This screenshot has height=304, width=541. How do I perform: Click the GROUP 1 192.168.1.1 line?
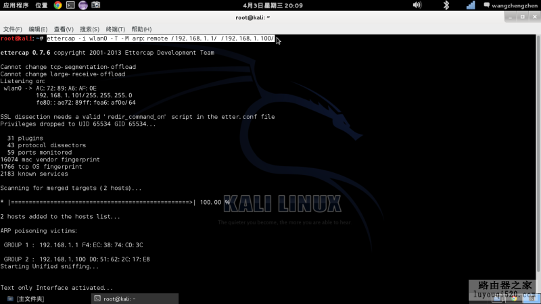[x=73, y=245]
